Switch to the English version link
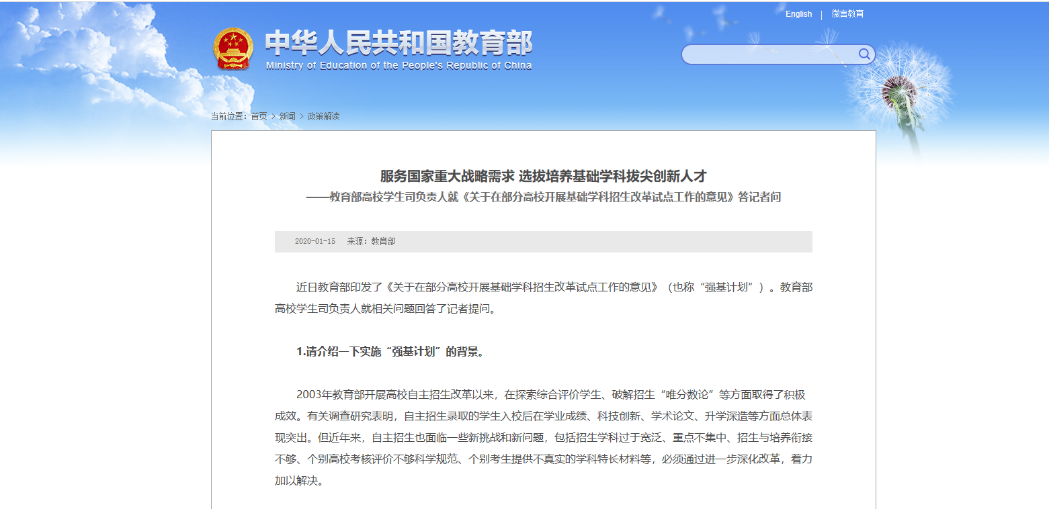1049x509 pixels. [798, 14]
